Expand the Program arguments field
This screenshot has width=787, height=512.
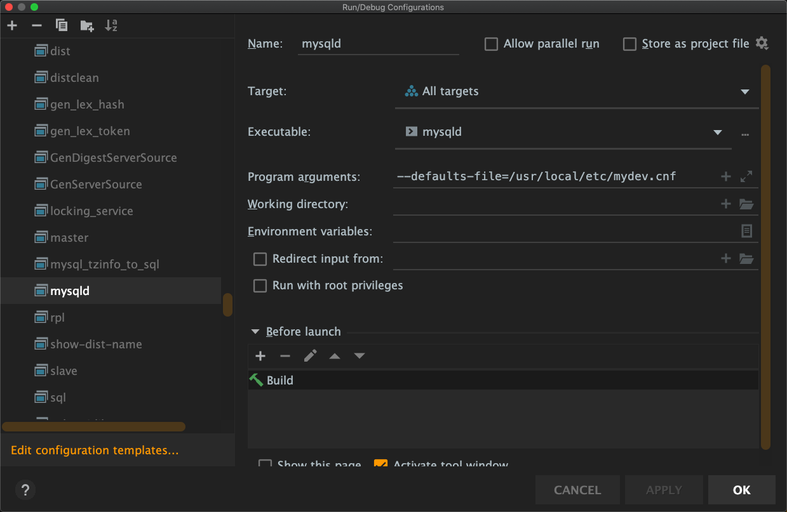(x=746, y=176)
